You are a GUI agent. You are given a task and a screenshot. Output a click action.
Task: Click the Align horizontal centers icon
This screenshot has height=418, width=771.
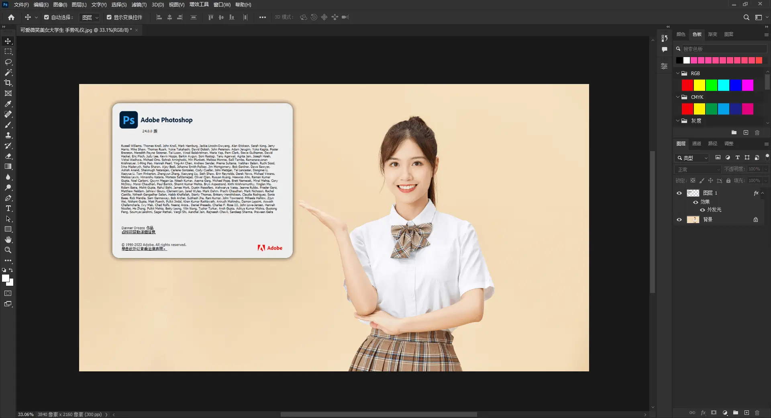[169, 17]
